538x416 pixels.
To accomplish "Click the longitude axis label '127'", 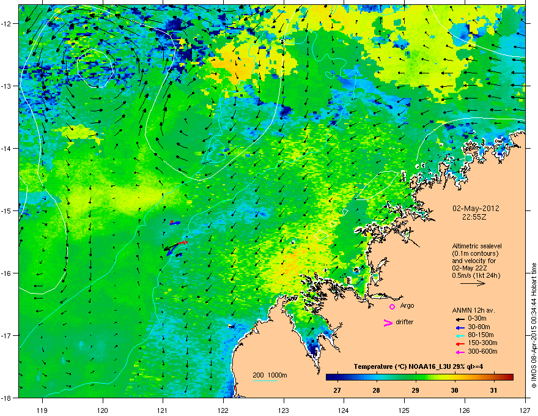I will tap(525, 410).
